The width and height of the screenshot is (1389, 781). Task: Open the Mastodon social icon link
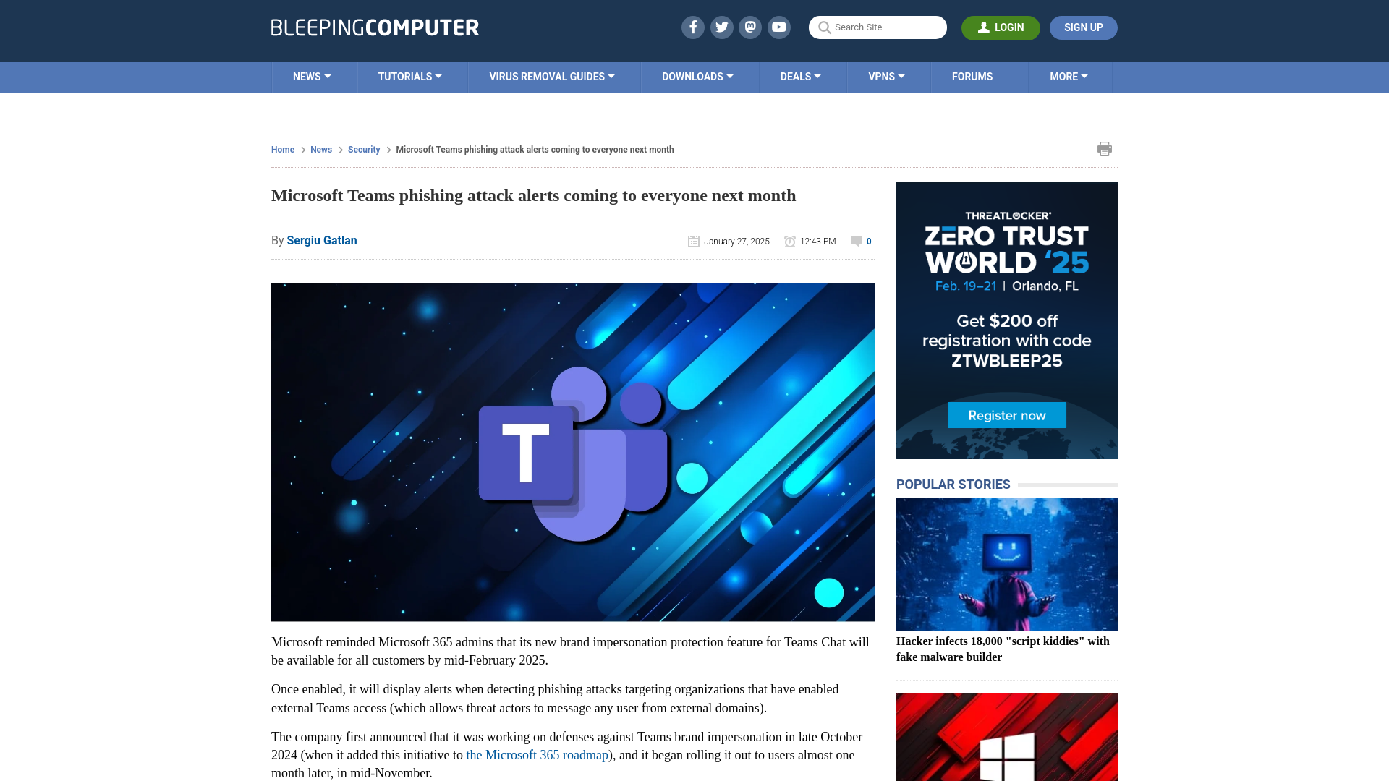(751, 27)
